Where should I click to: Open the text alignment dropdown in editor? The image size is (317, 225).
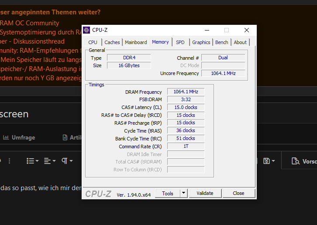pyautogui.click(x=49, y=161)
